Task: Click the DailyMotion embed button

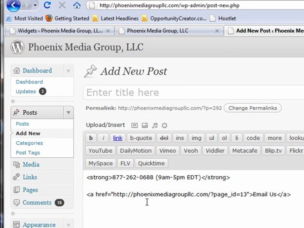Action: (136, 151)
